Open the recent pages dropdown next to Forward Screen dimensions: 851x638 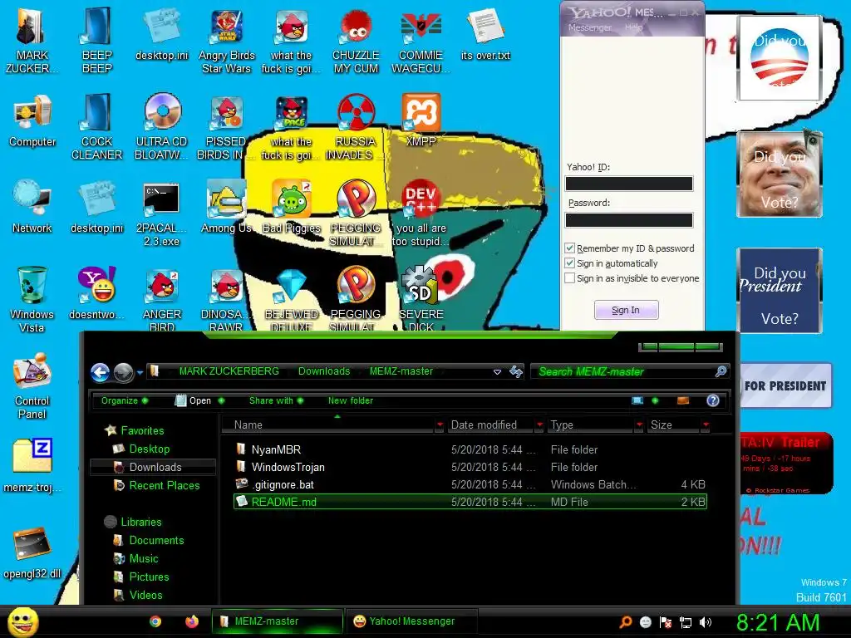pyautogui.click(x=140, y=373)
